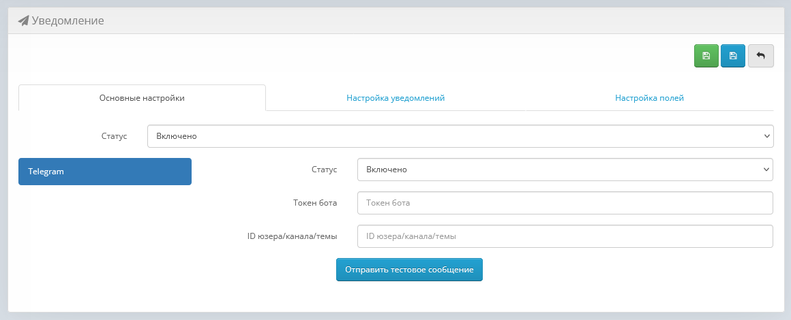Click the chevron arrow of Telegram Статус select

point(764,170)
